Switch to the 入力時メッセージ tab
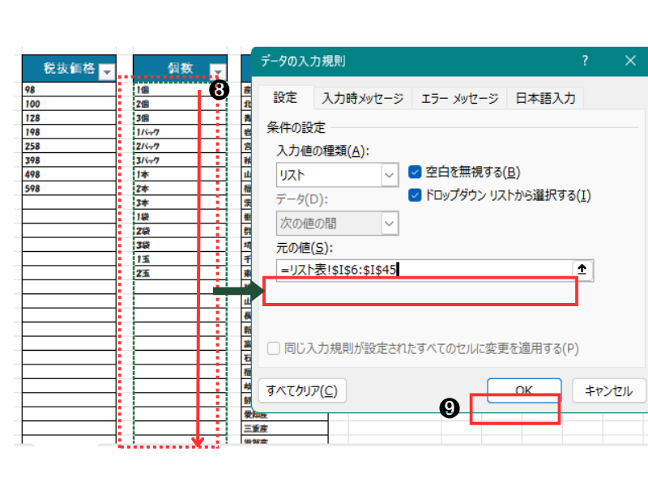This screenshot has width=648, height=486. pos(362,99)
